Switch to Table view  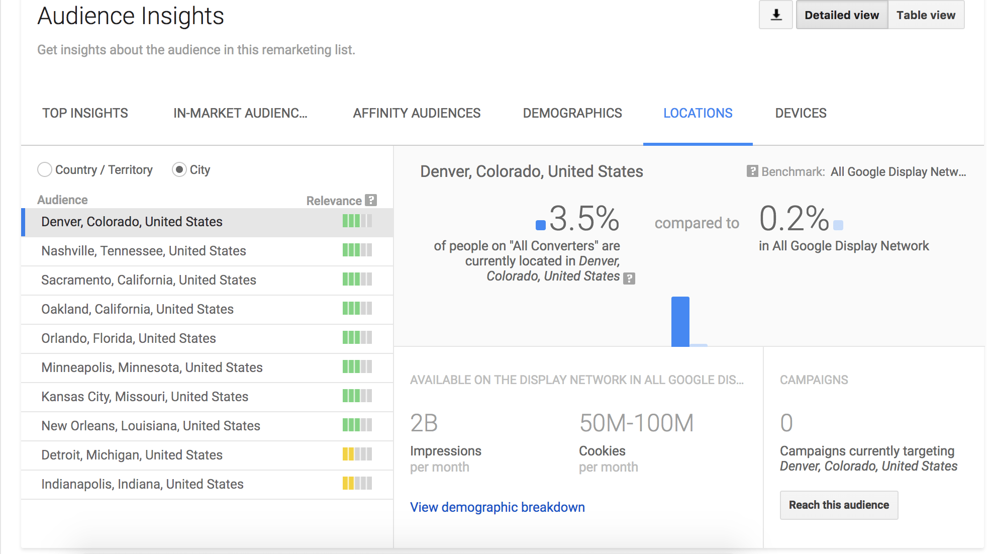coord(926,15)
